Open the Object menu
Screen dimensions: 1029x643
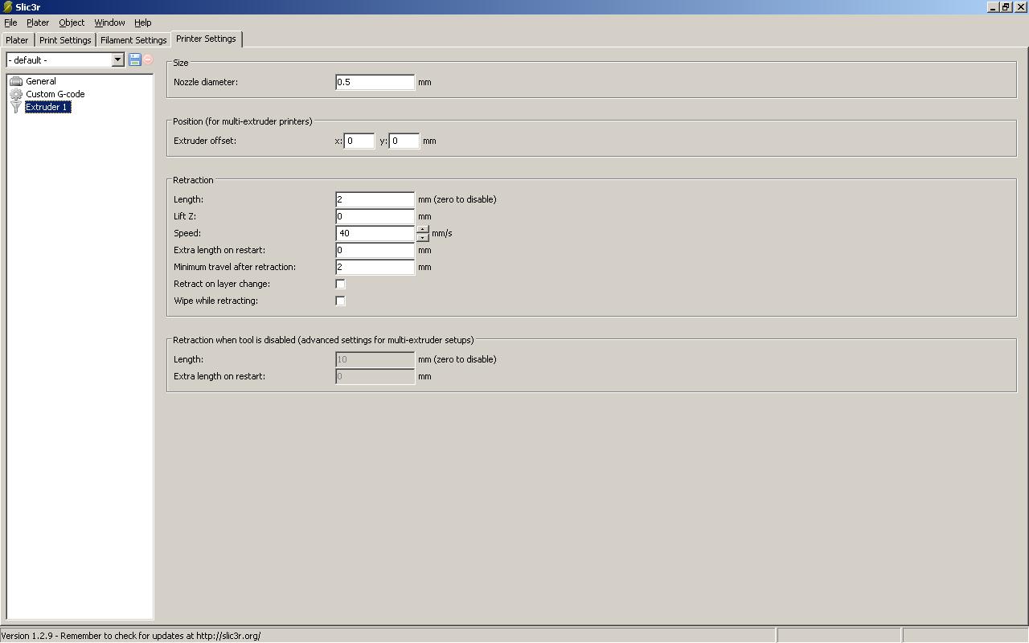coord(72,23)
